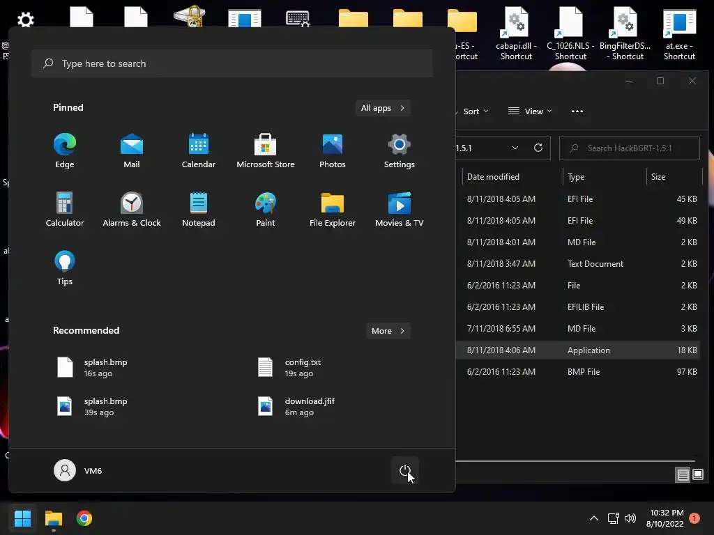Open BingFilterDS shortcut on desktop
Screen dimensions: 714x535
click(625, 34)
